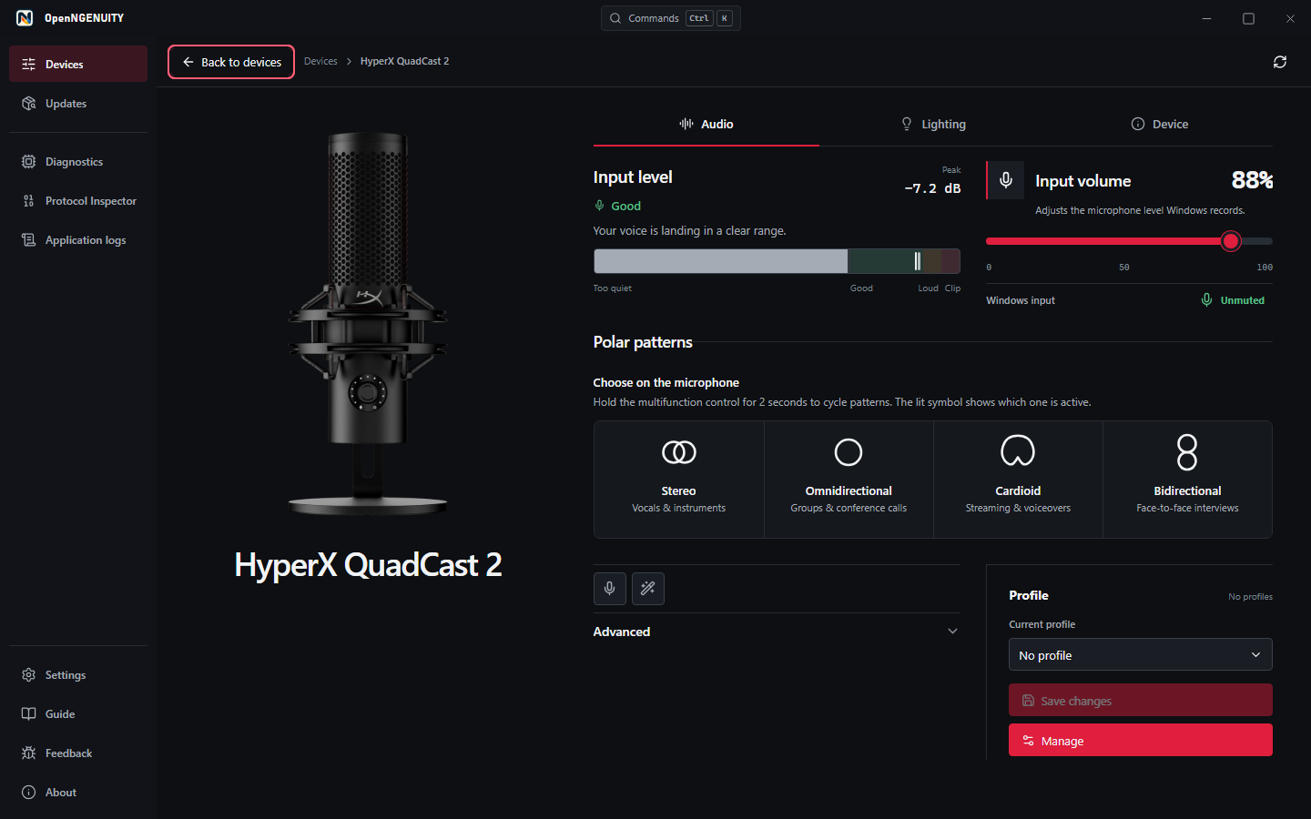
Task: Click the 'Too quiet' meter label
Action: pyautogui.click(x=613, y=288)
